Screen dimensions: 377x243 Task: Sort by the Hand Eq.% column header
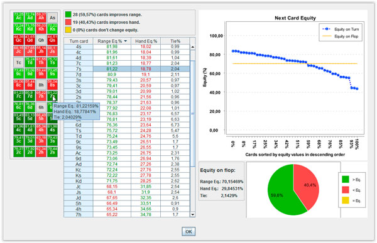point(146,41)
